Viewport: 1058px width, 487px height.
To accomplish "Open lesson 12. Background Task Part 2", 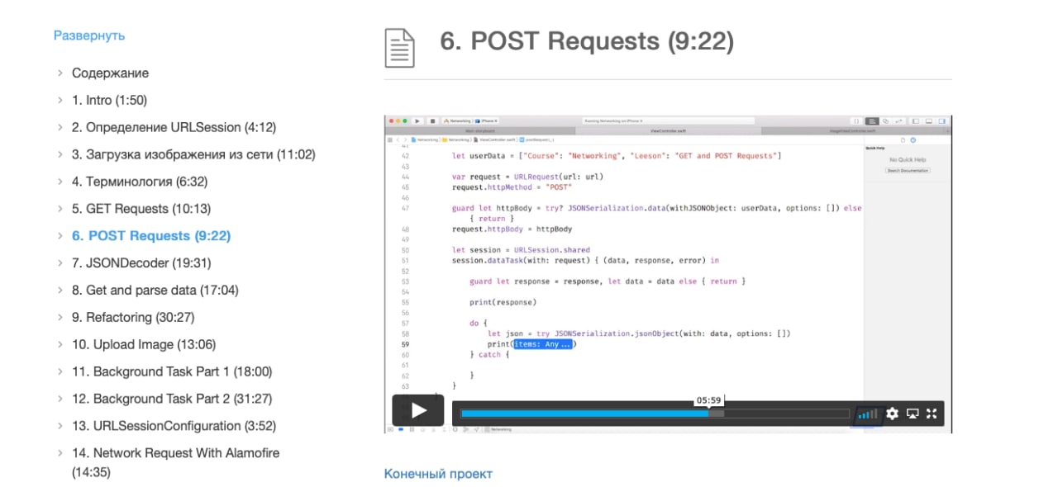I will point(172,399).
